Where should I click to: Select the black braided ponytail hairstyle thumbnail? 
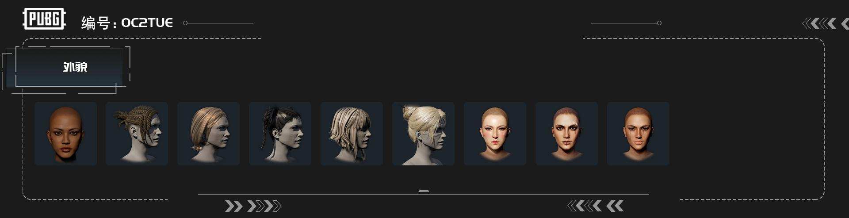click(x=280, y=134)
